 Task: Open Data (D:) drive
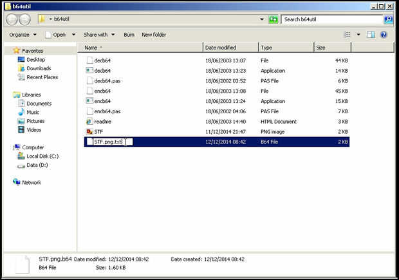tap(37, 165)
